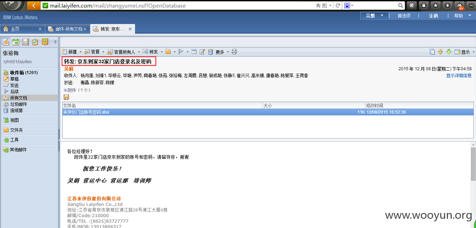
Task: Open the 答复 dropdown arrow
Action: tap(103, 52)
